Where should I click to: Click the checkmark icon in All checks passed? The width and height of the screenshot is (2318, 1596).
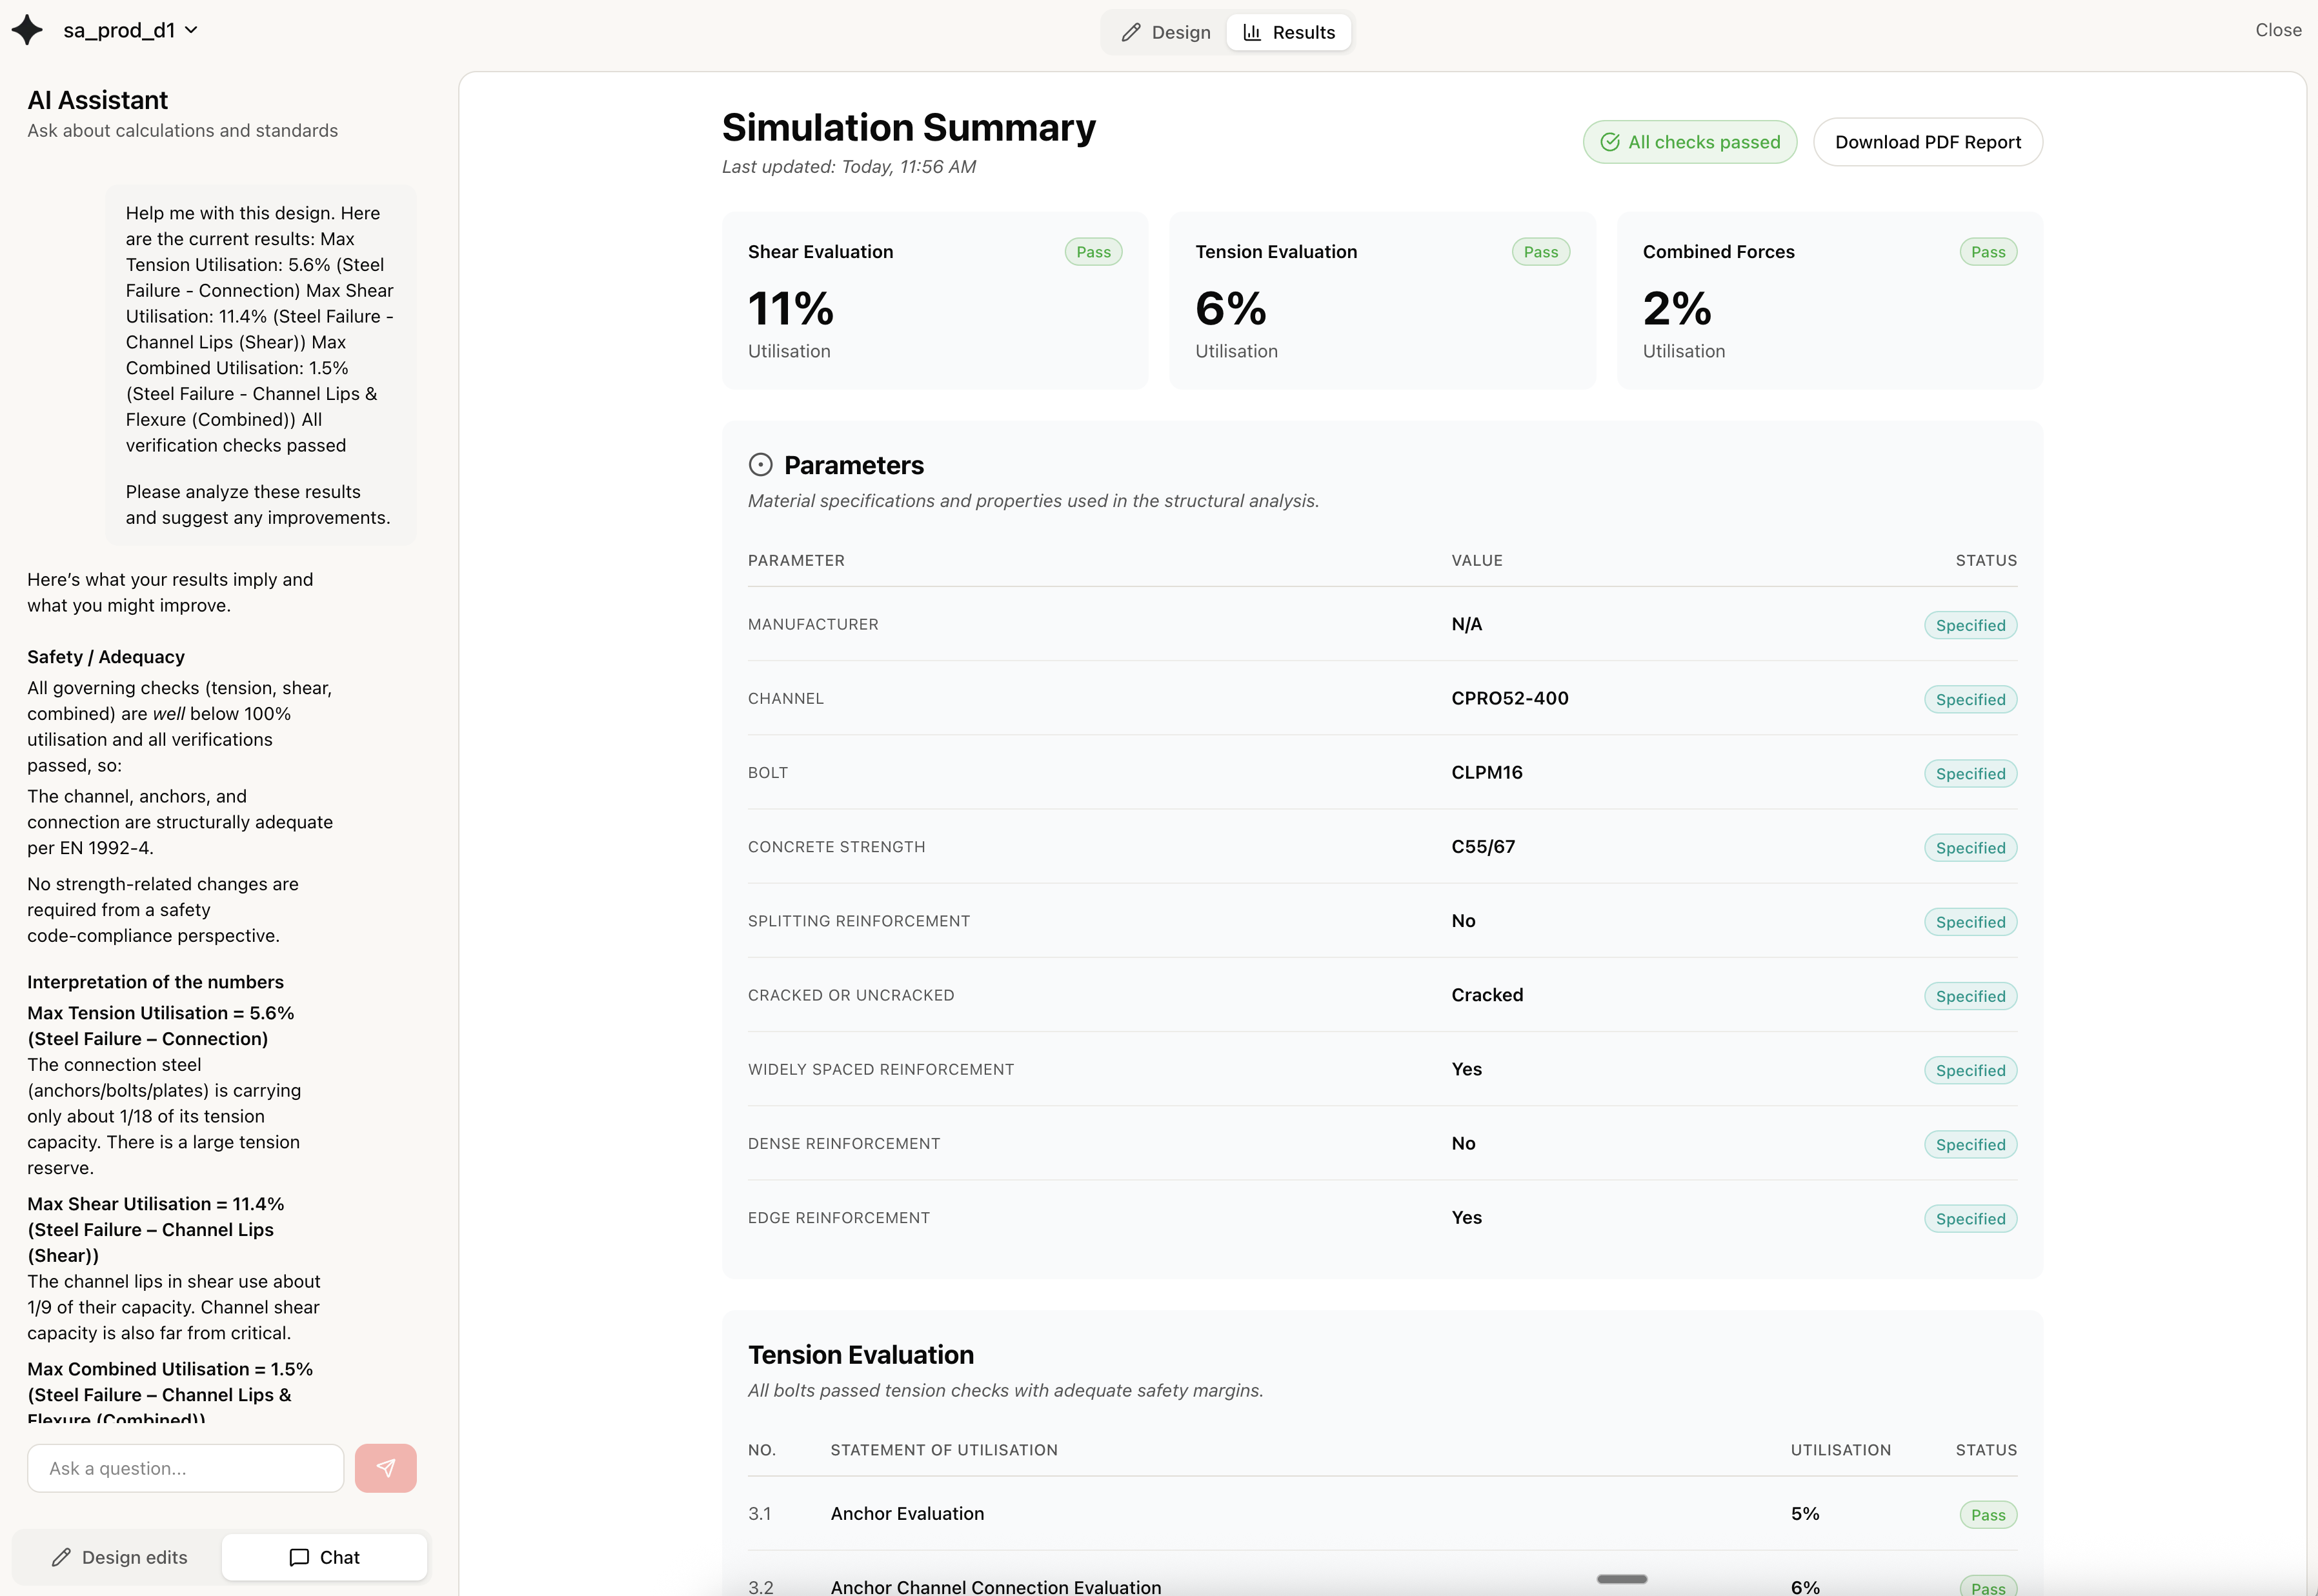(1609, 142)
